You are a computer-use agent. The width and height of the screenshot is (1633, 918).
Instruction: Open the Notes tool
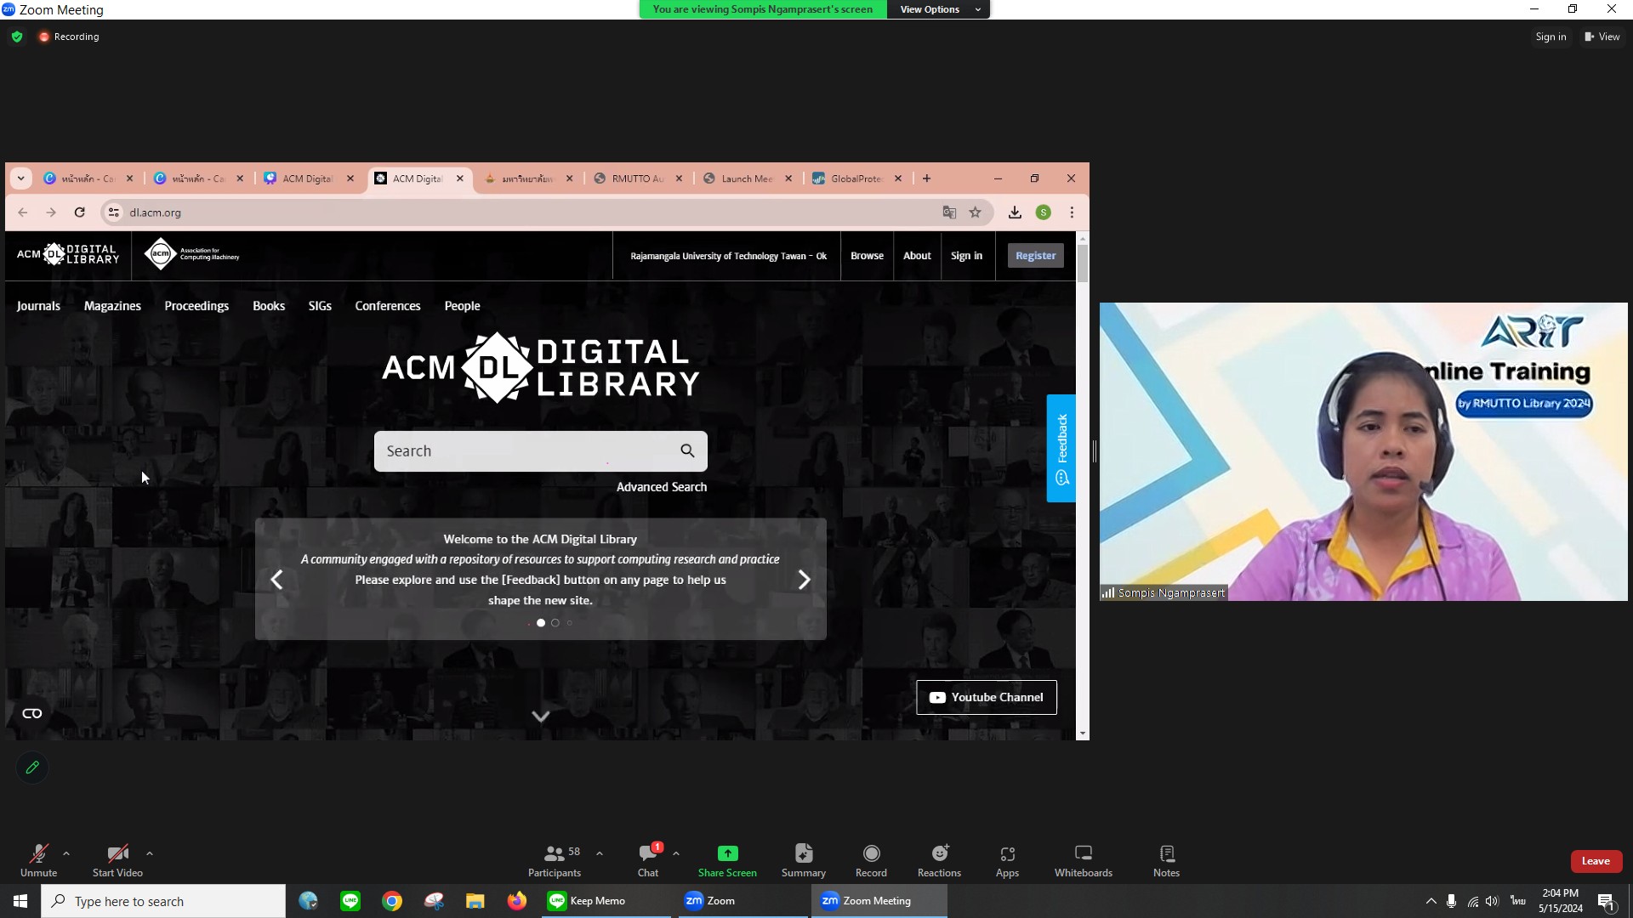[x=1166, y=860]
